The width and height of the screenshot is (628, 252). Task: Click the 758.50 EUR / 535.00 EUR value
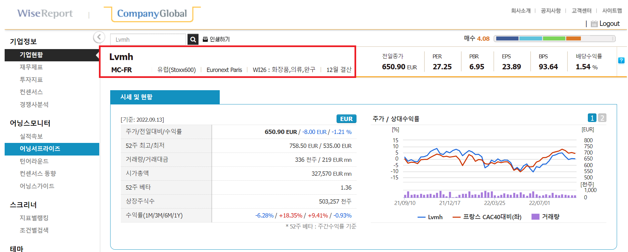coord(320,146)
